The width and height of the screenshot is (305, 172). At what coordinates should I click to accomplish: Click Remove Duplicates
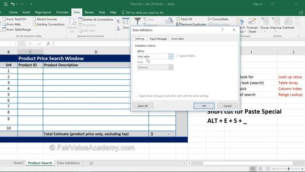pyautogui.click(x=191, y=24)
